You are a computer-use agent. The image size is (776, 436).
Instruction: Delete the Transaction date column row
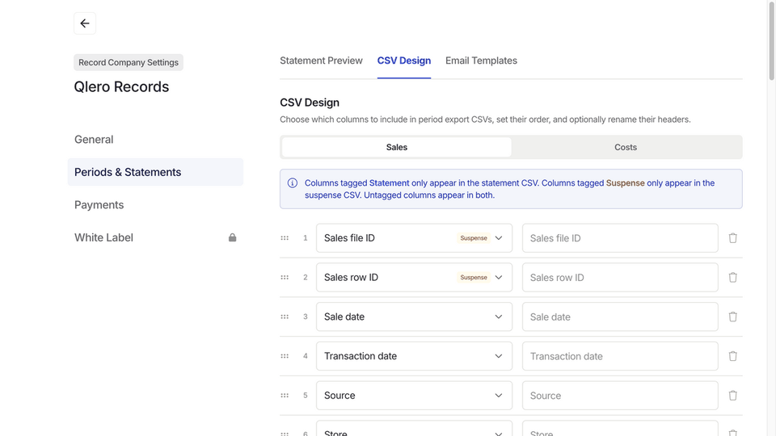tap(732, 356)
